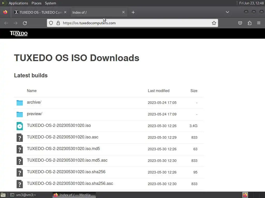Screen dimensions: 265x198
Task: Click the size value 63
Action: (195, 149)
